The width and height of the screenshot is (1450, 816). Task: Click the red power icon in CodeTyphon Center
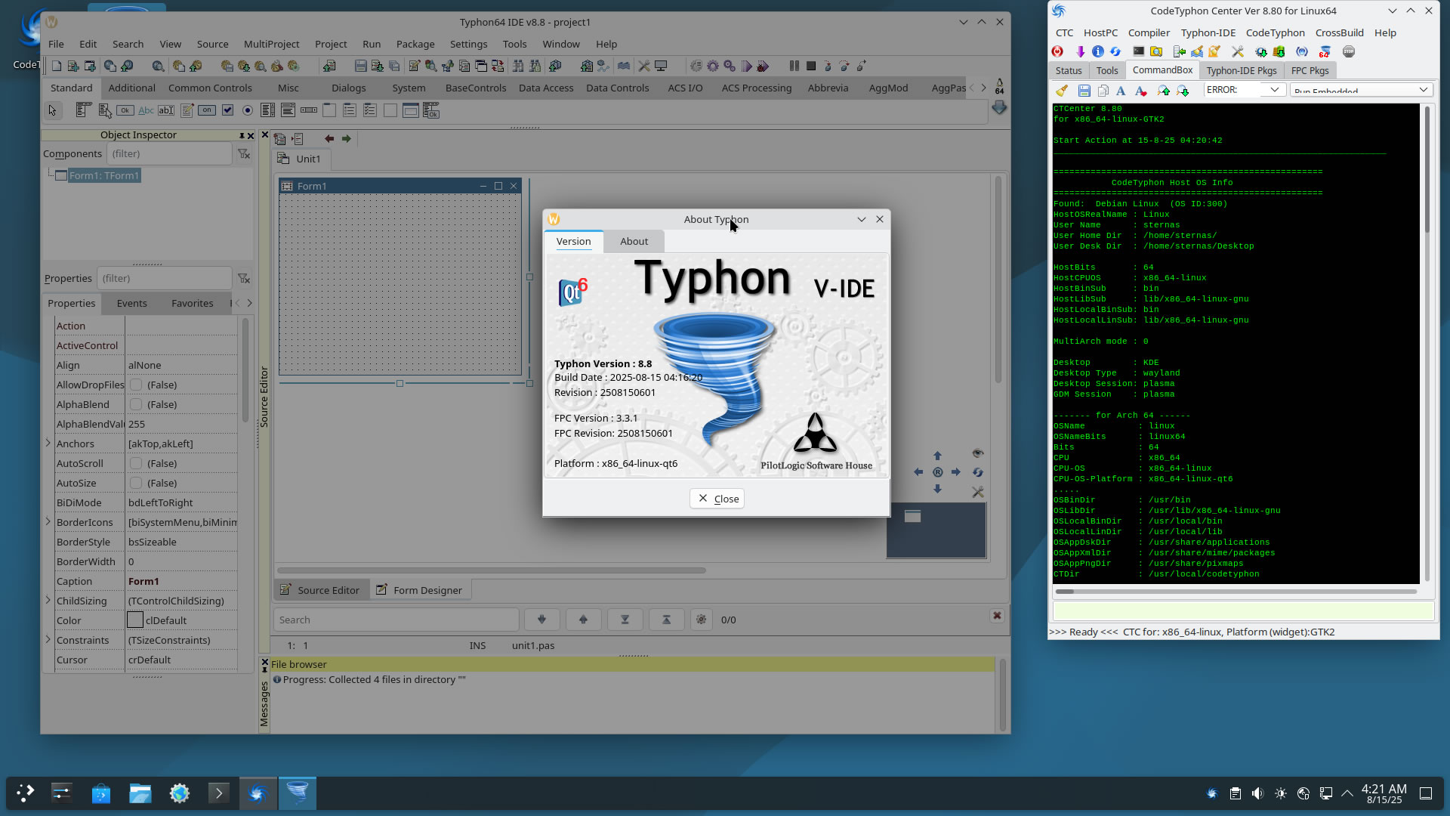[x=1057, y=51]
